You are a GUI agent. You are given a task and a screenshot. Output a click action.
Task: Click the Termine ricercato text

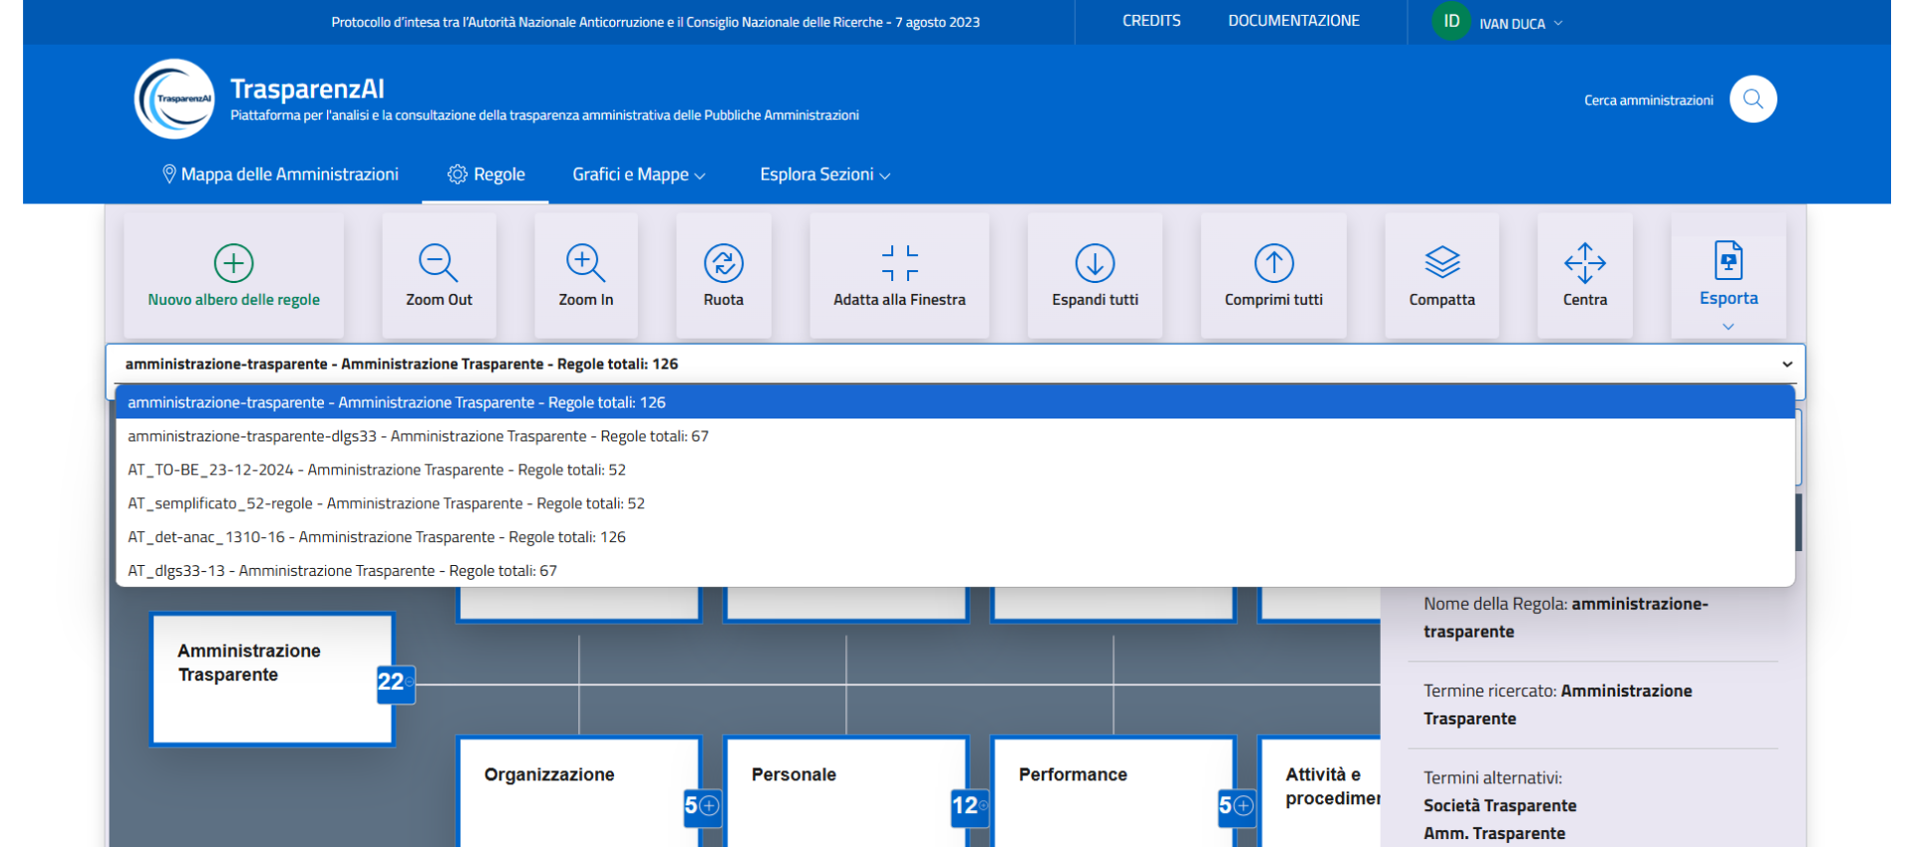(x=1557, y=705)
